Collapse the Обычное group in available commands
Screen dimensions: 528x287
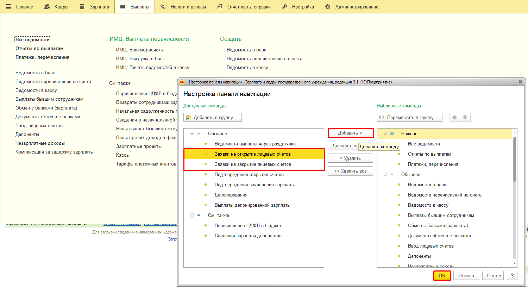coord(192,133)
